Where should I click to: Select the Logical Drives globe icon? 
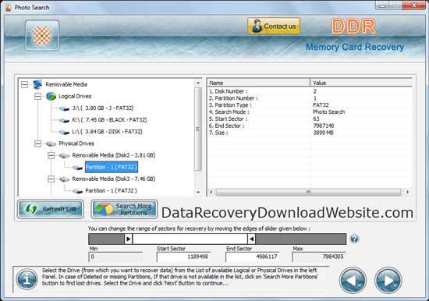click(x=51, y=97)
